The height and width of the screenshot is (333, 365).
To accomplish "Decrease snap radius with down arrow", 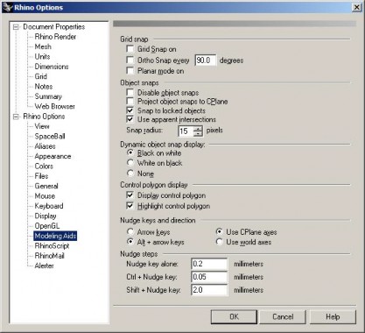I will 198,133.
